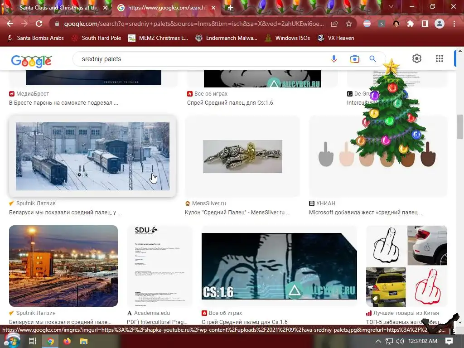Open Firefox from the taskbar
The width and height of the screenshot is (464, 348).
tap(67, 341)
